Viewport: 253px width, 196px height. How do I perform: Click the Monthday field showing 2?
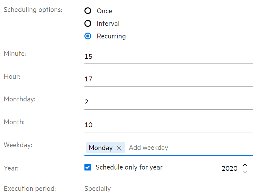point(168,102)
